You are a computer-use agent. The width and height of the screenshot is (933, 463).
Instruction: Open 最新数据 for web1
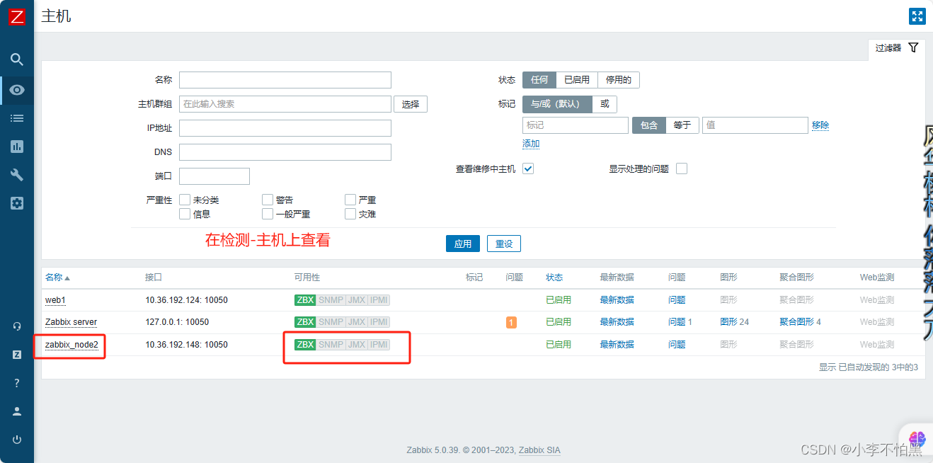click(617, 300)
